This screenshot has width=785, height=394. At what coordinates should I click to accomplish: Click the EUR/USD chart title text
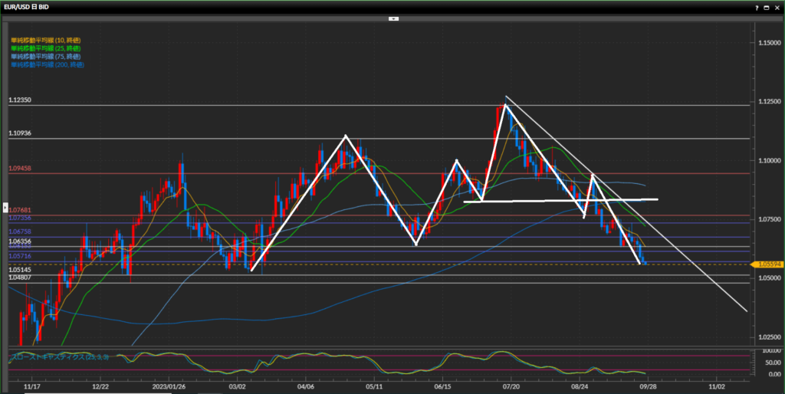[x=29, y=7]
